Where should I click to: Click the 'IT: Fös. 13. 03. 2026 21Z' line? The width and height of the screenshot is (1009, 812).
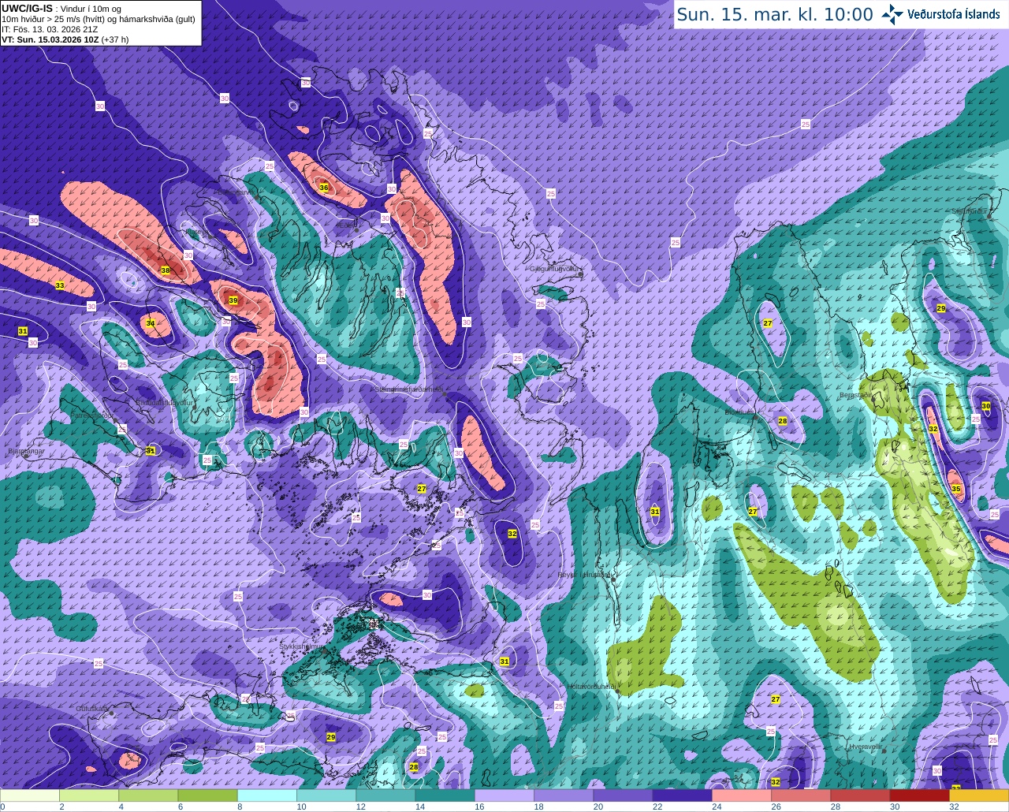pyautogui.click(x=50, y=29)
